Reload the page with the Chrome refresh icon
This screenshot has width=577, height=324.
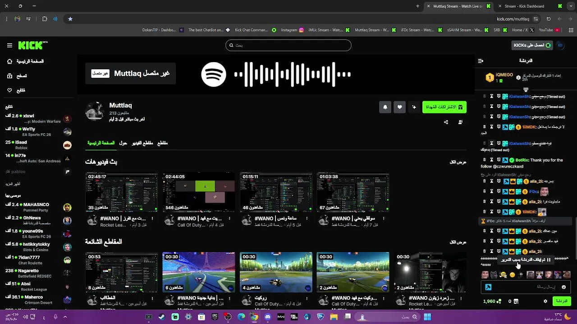point(549,19)
